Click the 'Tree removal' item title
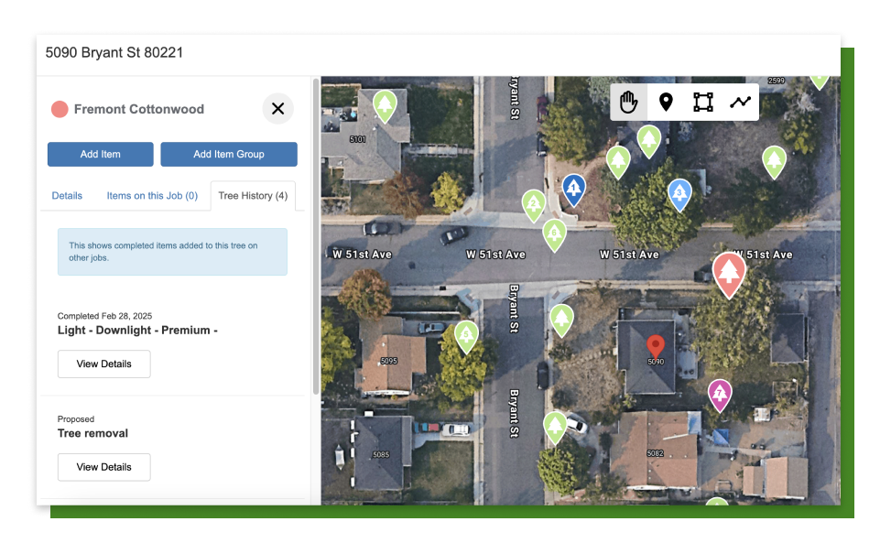The image size is (891, 554). (92, 433)
